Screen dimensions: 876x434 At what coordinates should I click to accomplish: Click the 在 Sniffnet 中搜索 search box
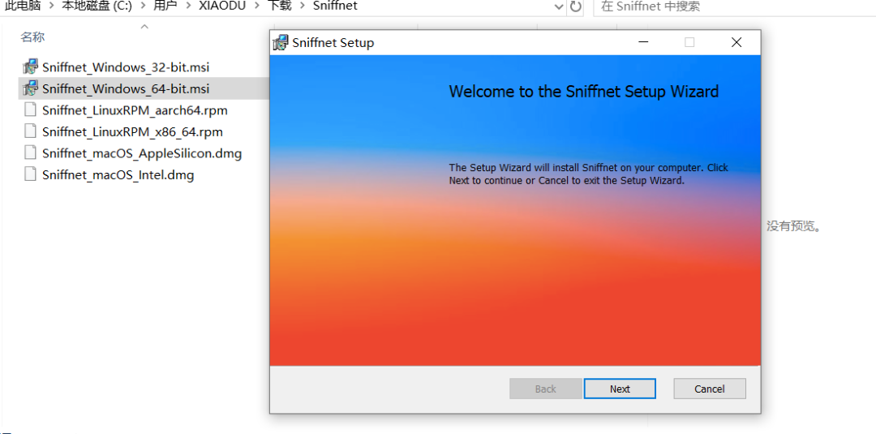(x=730, y=6)
